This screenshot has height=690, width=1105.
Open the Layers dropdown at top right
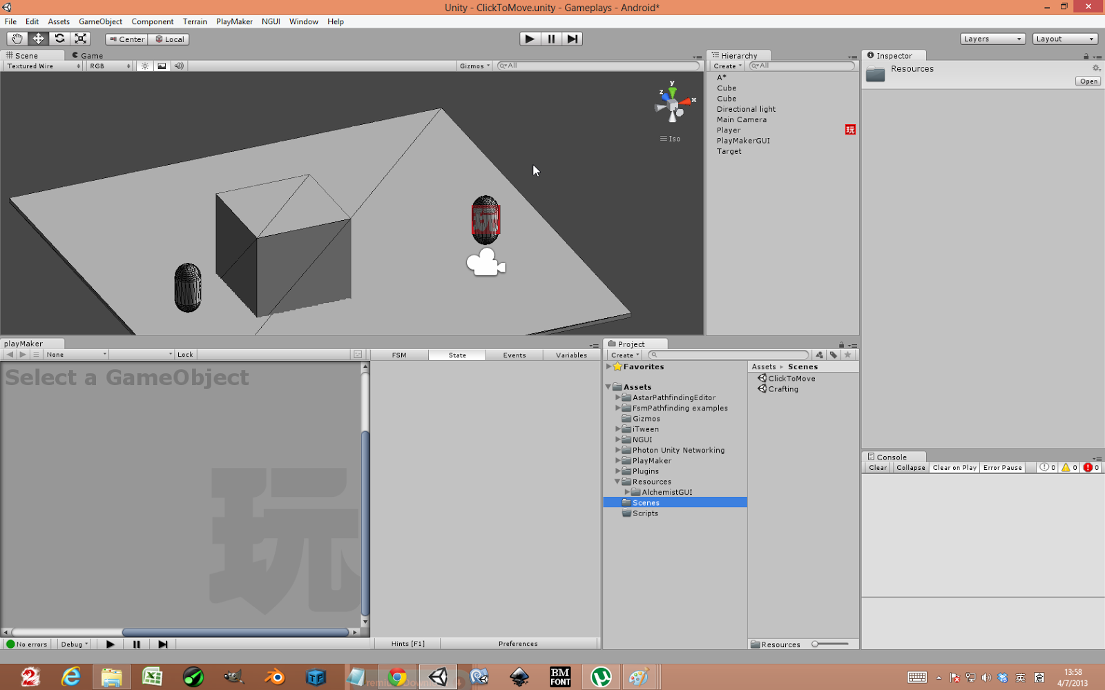(x=992, y=39)
